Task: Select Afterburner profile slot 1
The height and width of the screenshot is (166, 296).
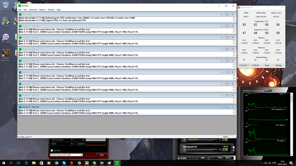Action: (x=188, y=158)
